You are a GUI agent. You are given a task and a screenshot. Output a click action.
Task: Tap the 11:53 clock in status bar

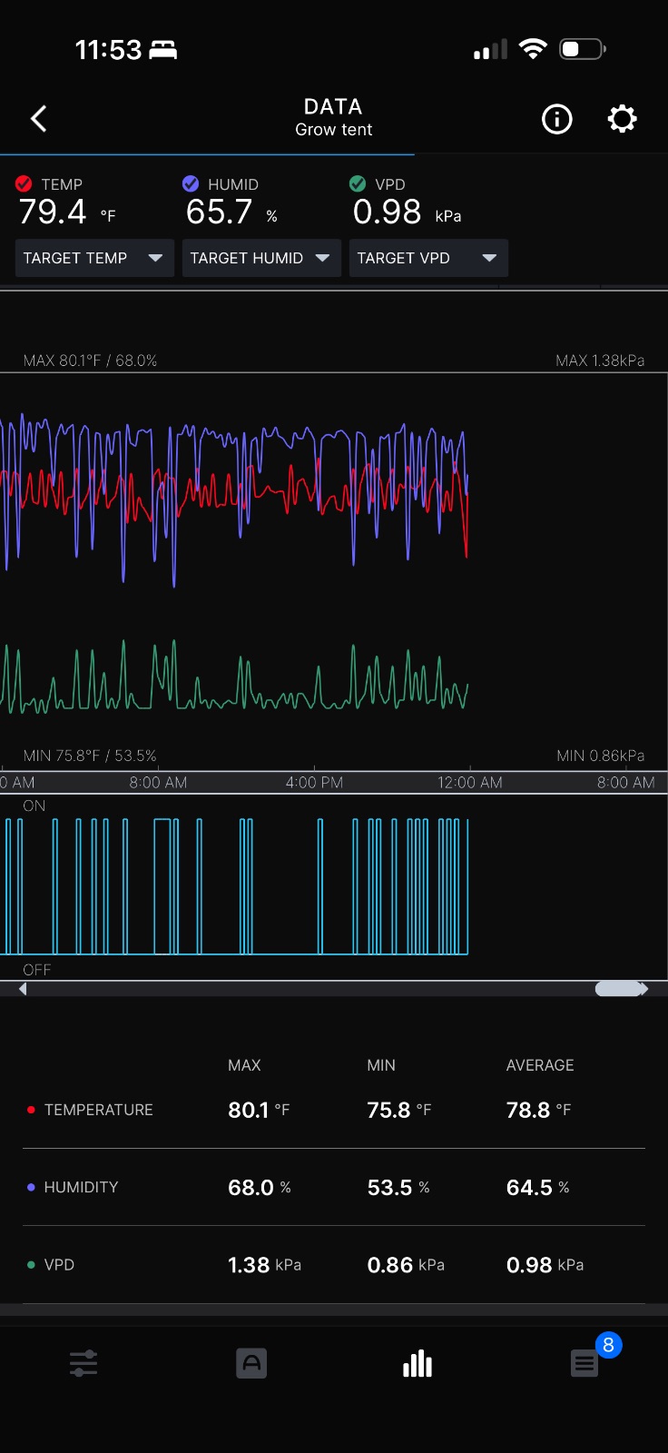(x=109, y=49)
